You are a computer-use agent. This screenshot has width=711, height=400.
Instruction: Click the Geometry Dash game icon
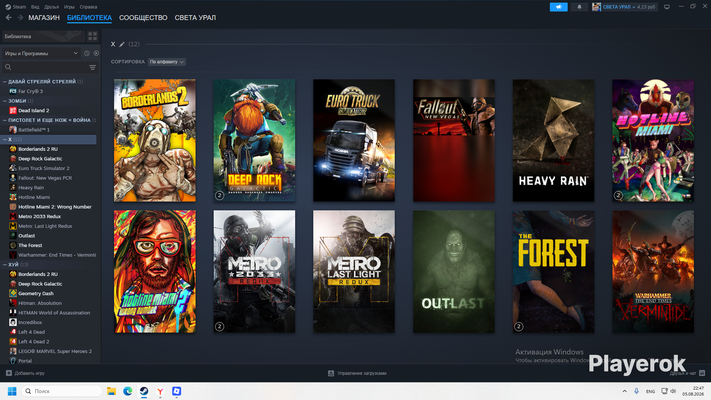(13, 293)
